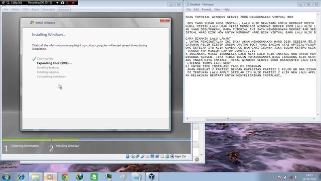The image size is (321, 181).
Task: Click the stage 2 'Installing Windows' label
Action: [x=67, y=146]
